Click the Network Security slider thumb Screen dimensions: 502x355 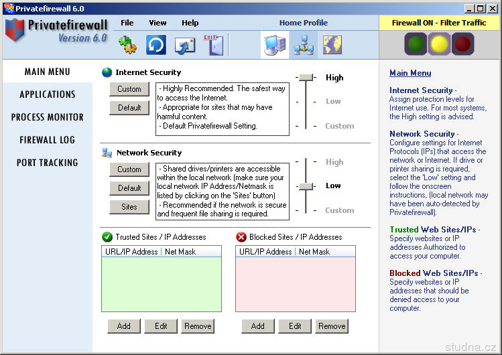(x=306, y=186)
